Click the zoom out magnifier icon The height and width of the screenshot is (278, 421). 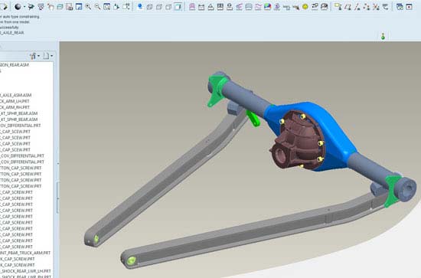[97, 7]
